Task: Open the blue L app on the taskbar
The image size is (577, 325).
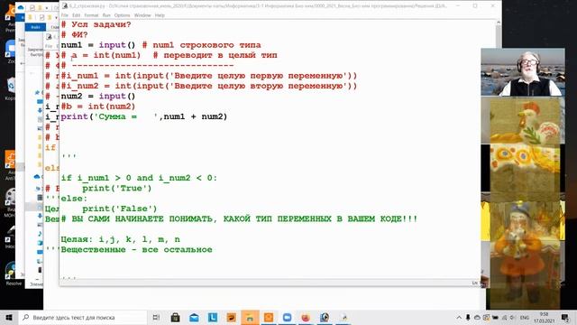Action: tap(213, 317)
